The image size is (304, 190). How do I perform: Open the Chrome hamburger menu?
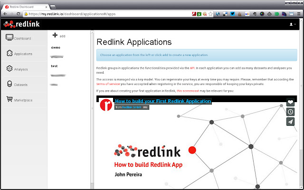pos(299,14)
